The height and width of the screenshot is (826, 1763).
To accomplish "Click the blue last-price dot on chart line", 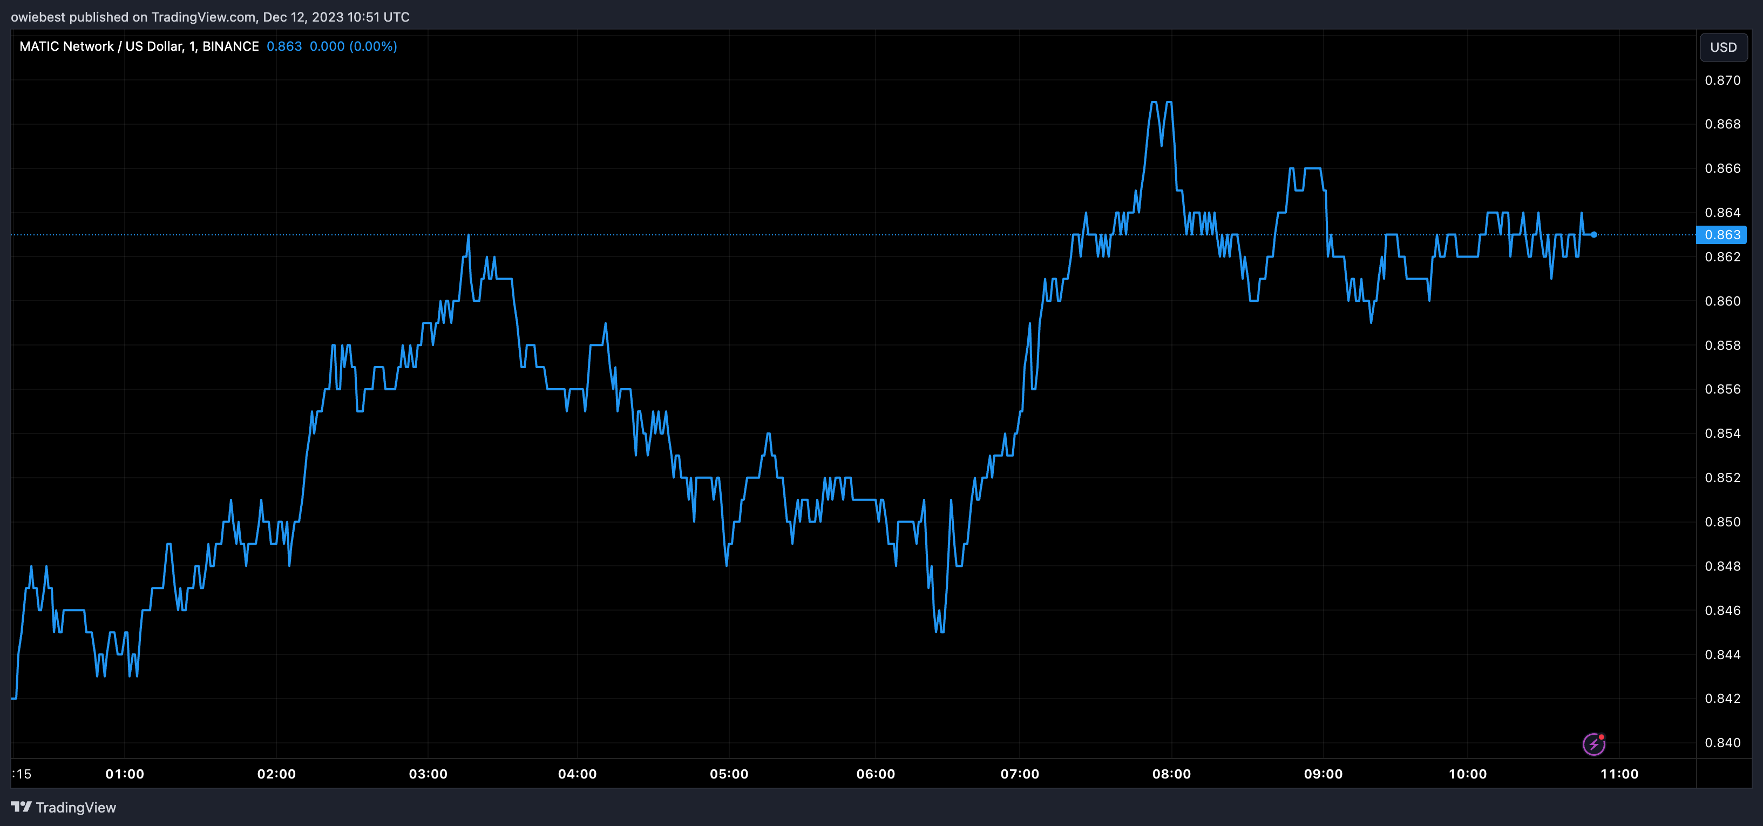I will point(1594,235).
